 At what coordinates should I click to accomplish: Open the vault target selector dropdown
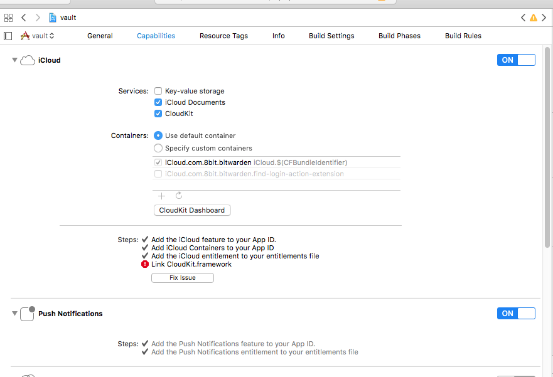(43, 36)
